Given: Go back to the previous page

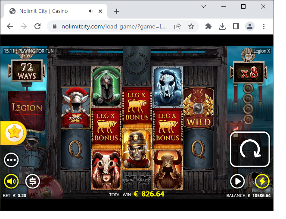Looking at the screenshot, I should pos(10,26).
